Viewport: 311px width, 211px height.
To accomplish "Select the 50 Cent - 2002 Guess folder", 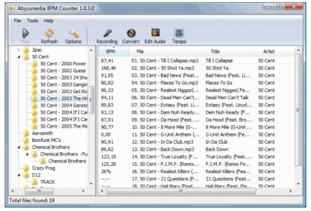I will [63, 70].
